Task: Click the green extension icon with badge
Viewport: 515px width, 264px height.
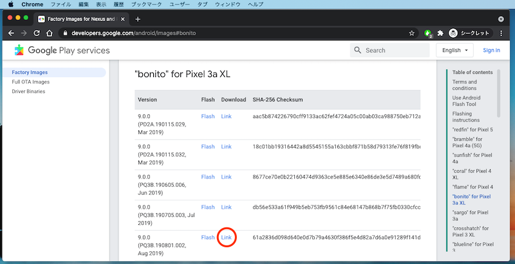Action: tap(427, 33)
